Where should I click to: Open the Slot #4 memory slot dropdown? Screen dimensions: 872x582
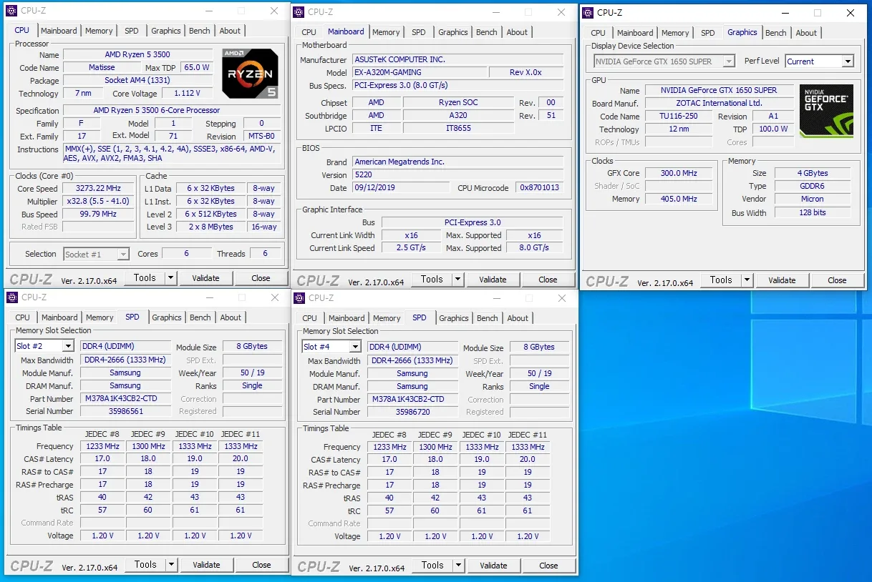click(x=354, y=347)
